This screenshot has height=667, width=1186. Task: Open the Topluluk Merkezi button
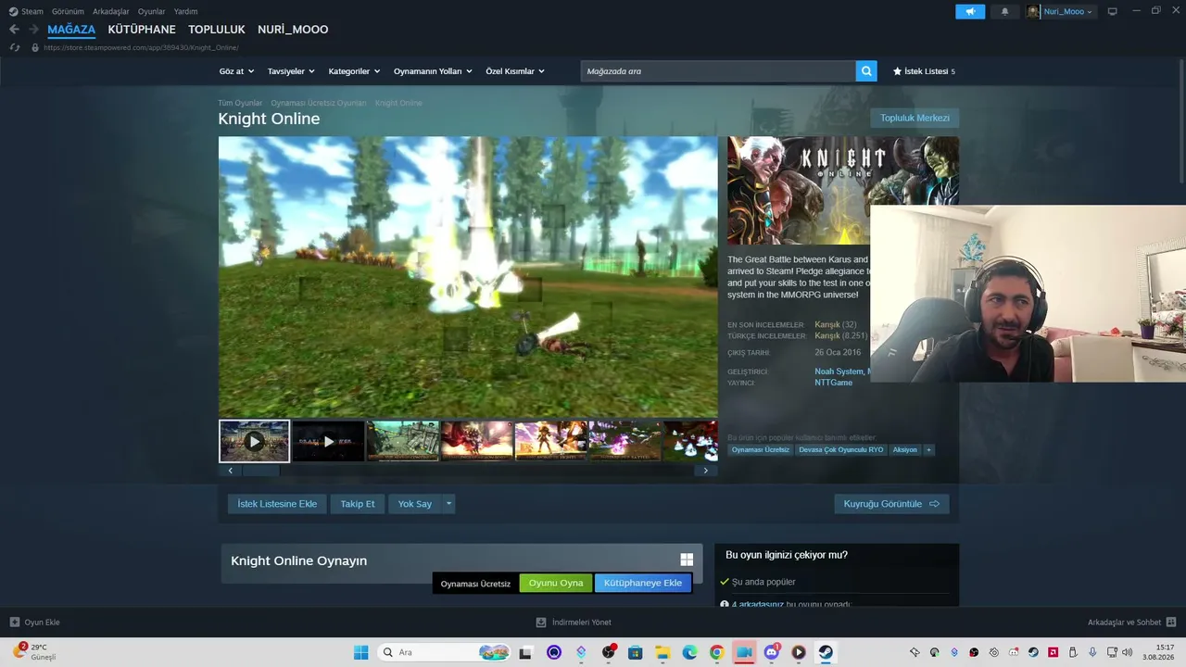click(x=915, y=118)
